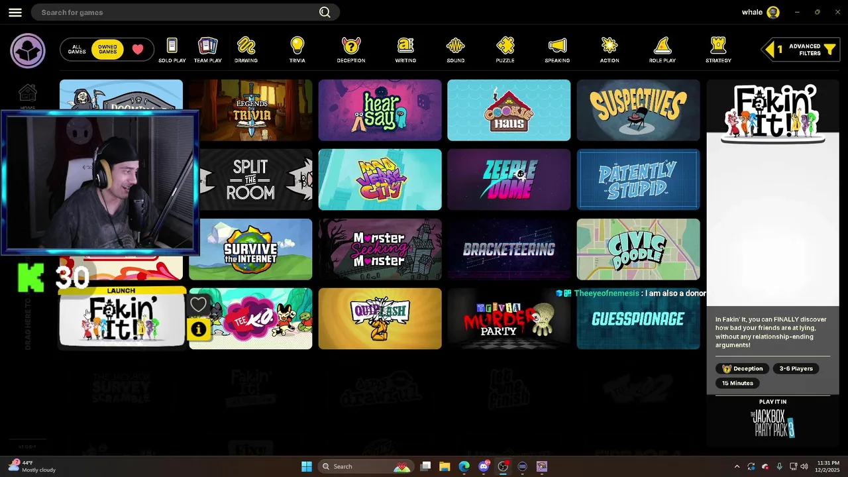Click the 15 Minutes tag
Image resolution: width=848 pixels, height=477 pixels.
click(737, 383)
